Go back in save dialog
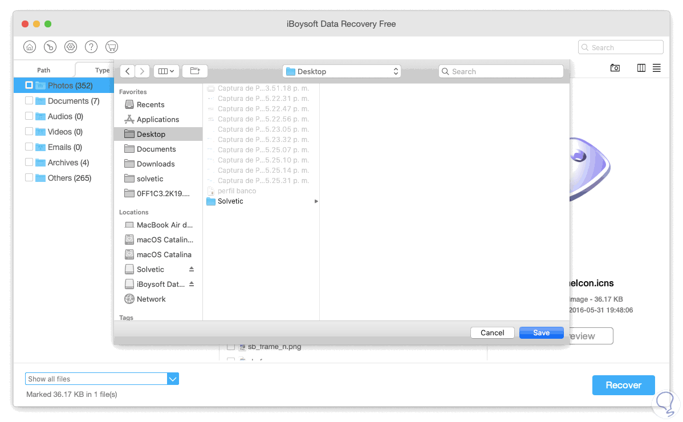Screen dimensions: 683x422 (127, 71)
